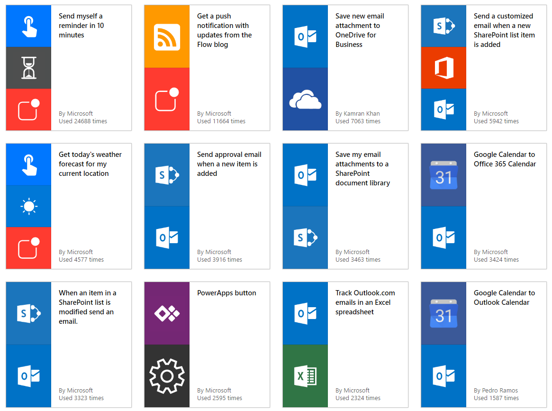Click the Outlook icon on the 'Send approval email' card
Viewport: 552px width, 411px height.
pyautogui.click(x=167, y=237)
